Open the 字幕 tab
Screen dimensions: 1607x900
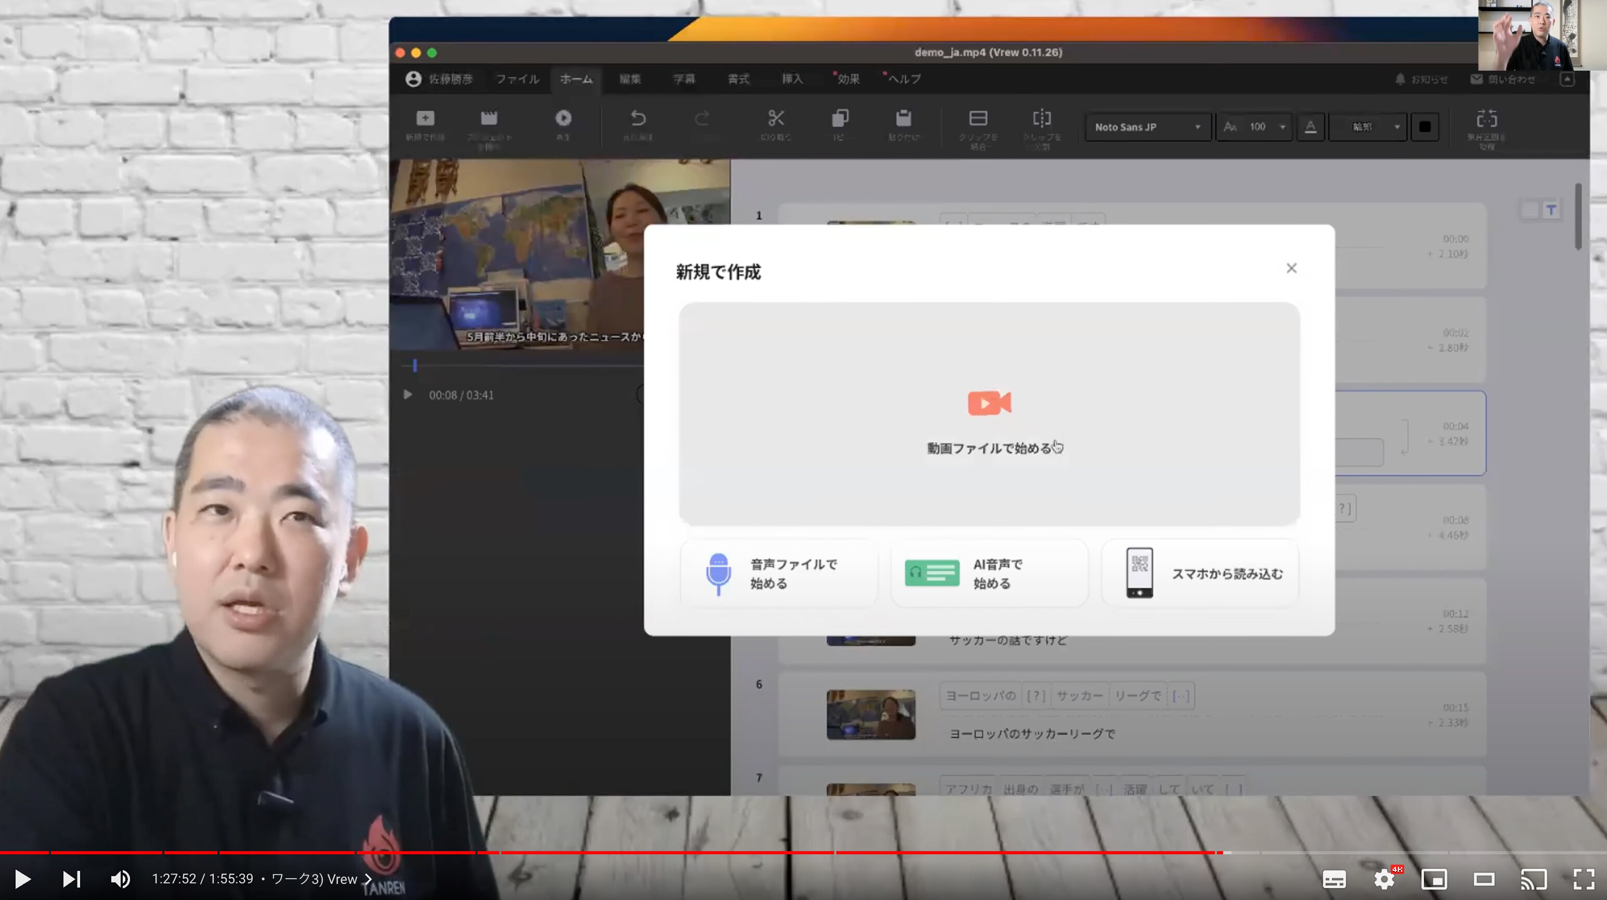coord(684,79)
